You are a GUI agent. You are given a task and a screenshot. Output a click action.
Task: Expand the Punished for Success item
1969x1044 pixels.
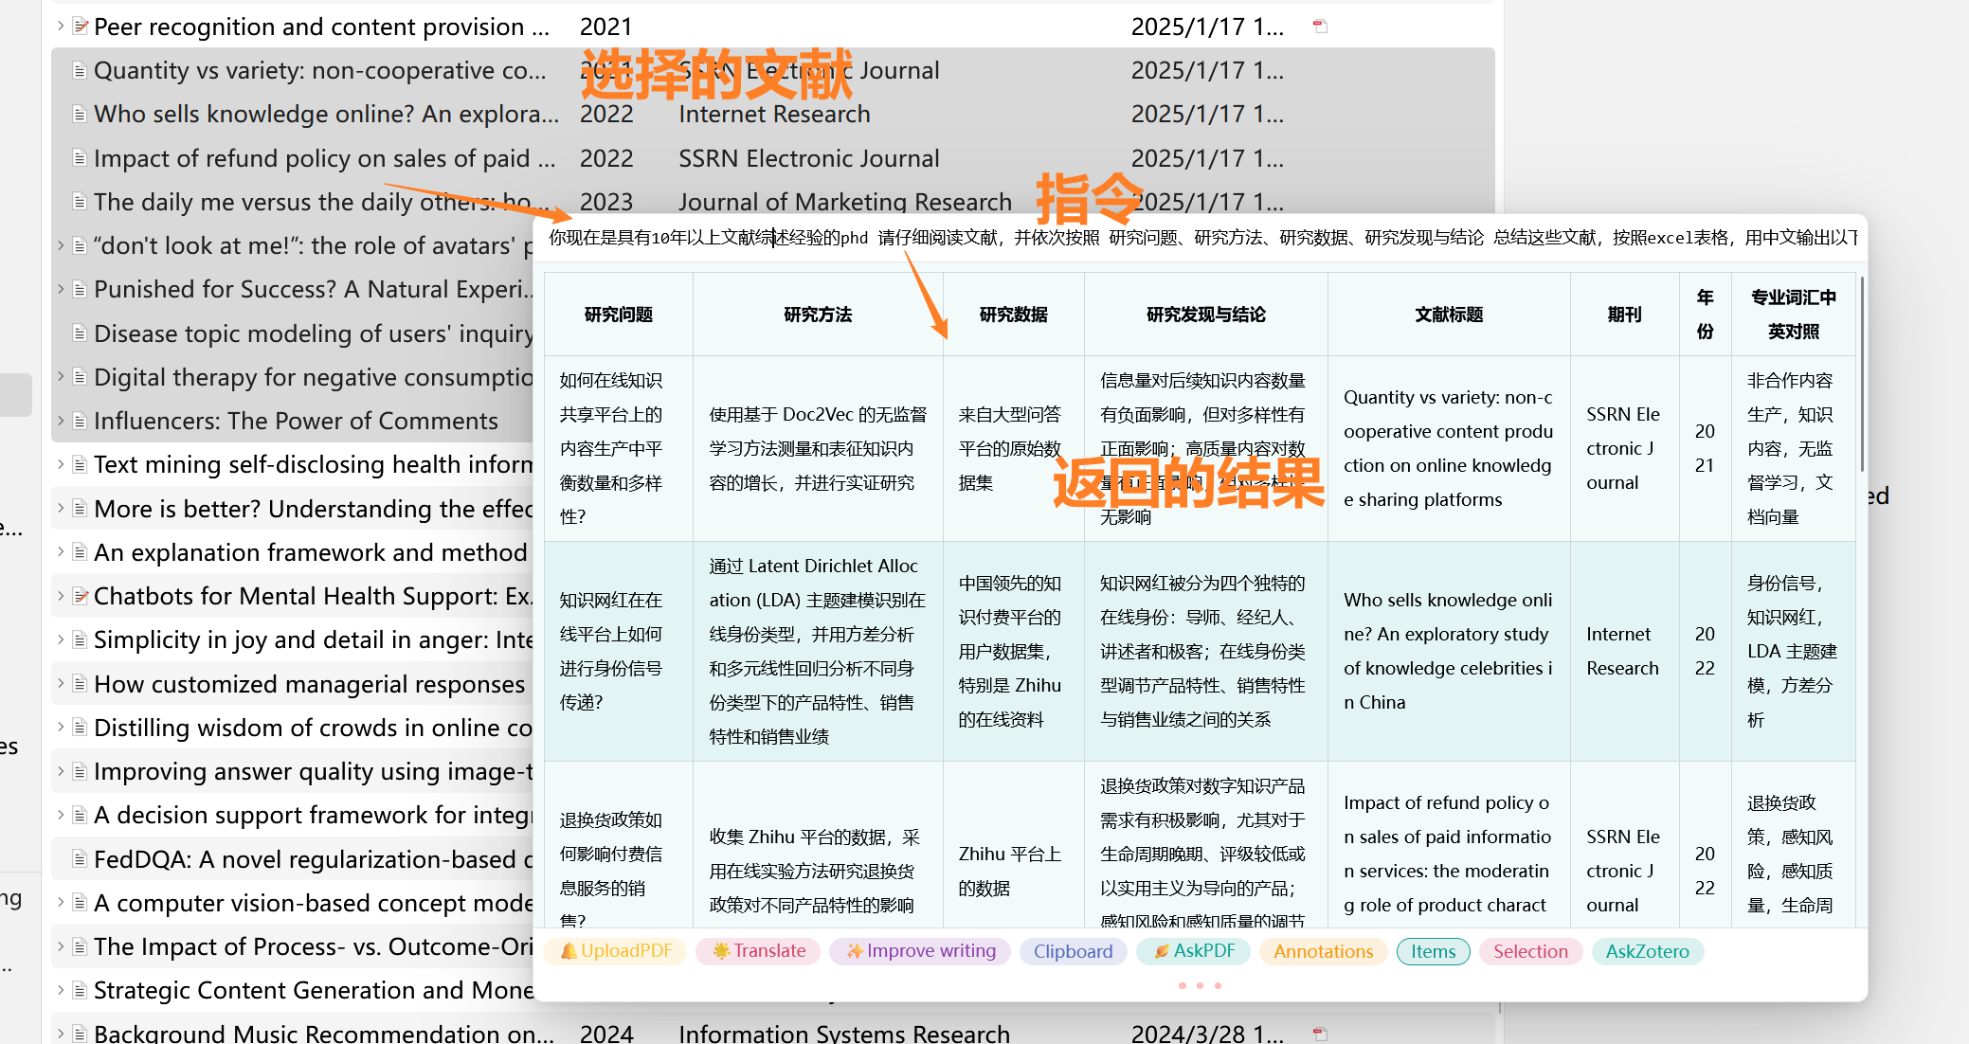(61, 289)
